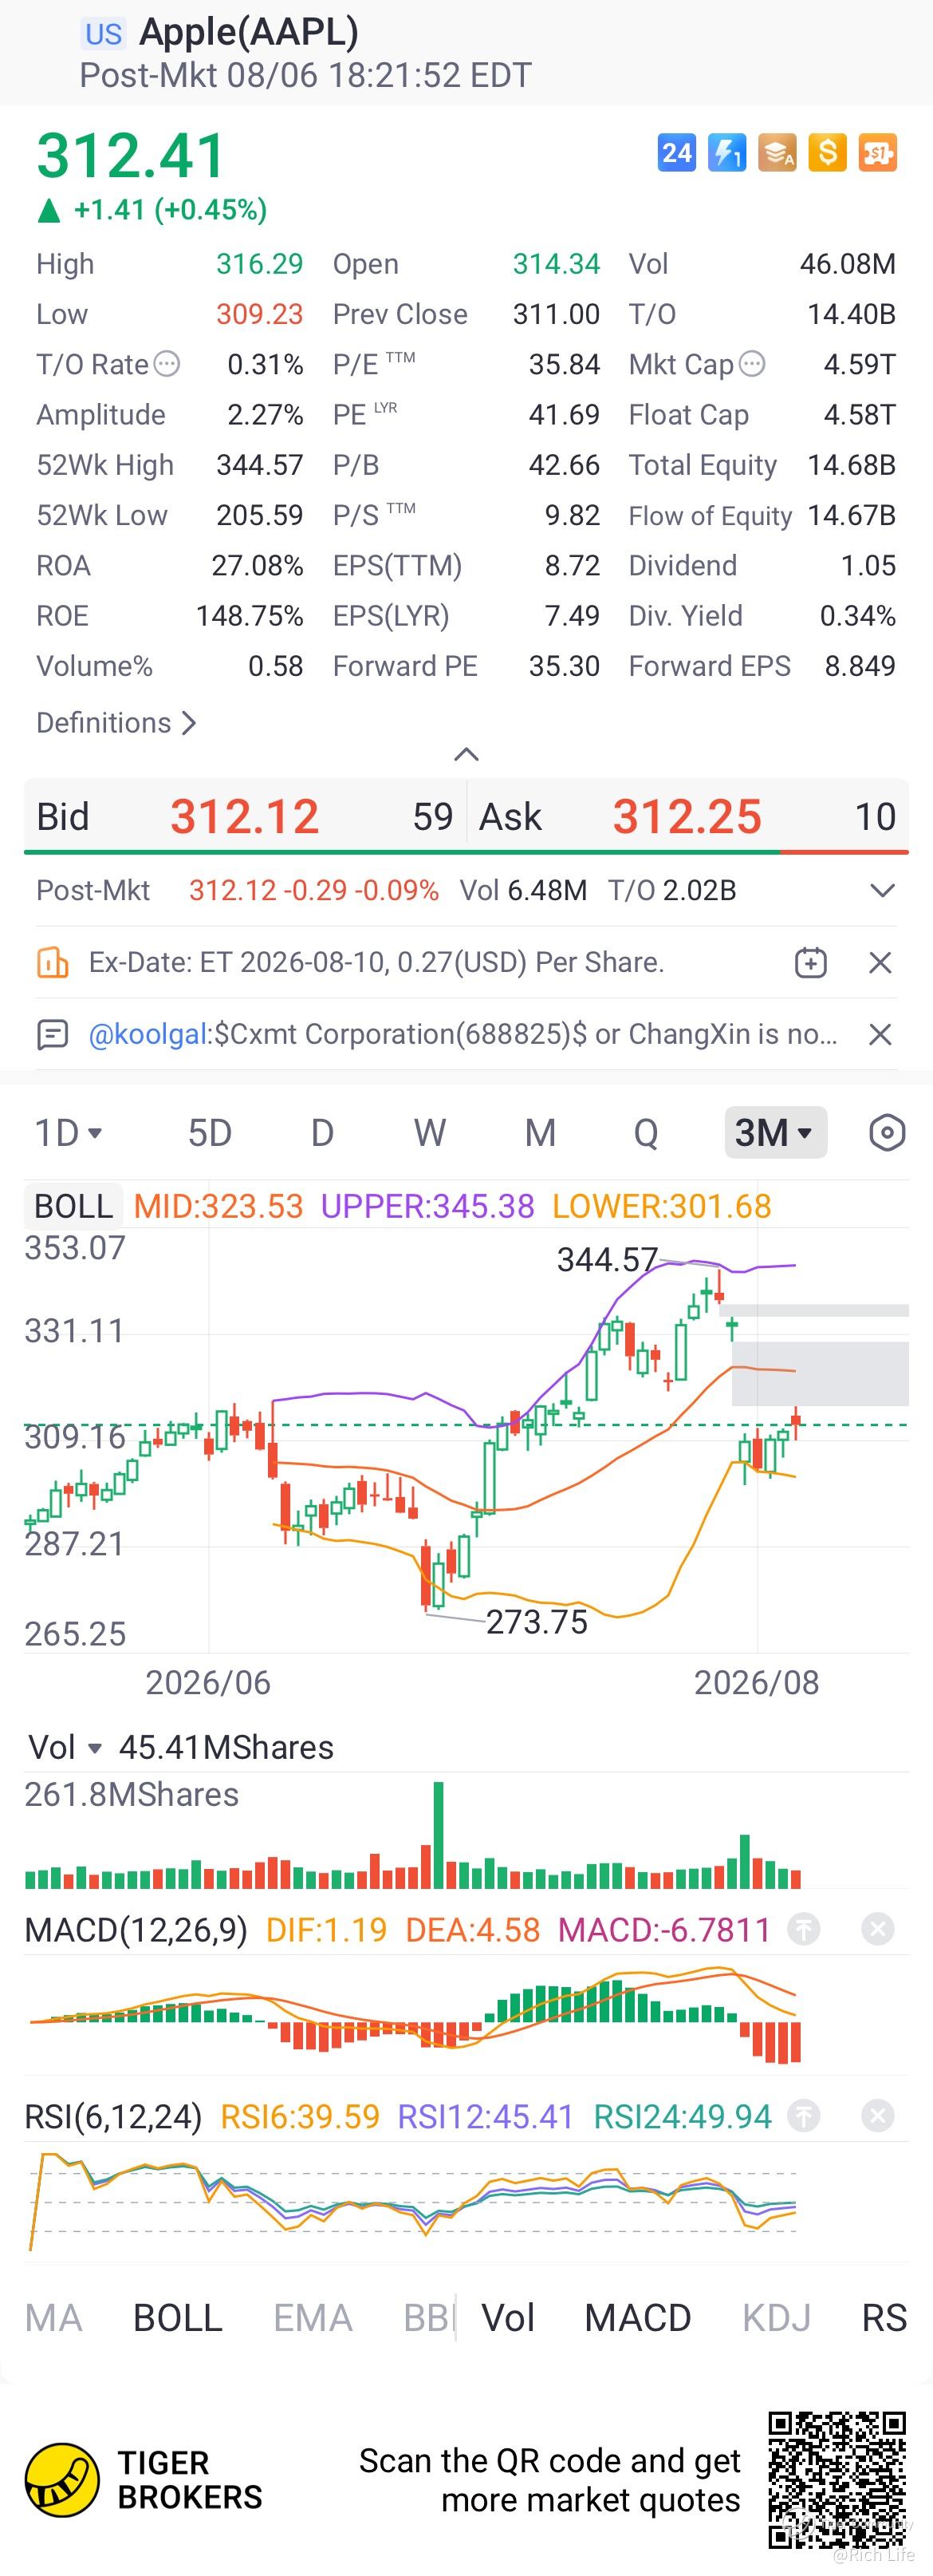Close the @koolgal comment banner
Viewport: 933px width, 2576px height.
tap(880, 1034)
